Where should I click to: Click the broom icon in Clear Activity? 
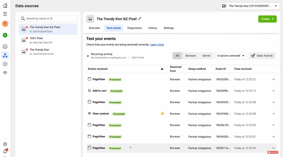pos(253,56)
